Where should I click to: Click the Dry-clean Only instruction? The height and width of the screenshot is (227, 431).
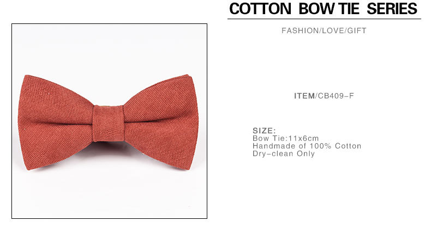(x=284, y=154)
